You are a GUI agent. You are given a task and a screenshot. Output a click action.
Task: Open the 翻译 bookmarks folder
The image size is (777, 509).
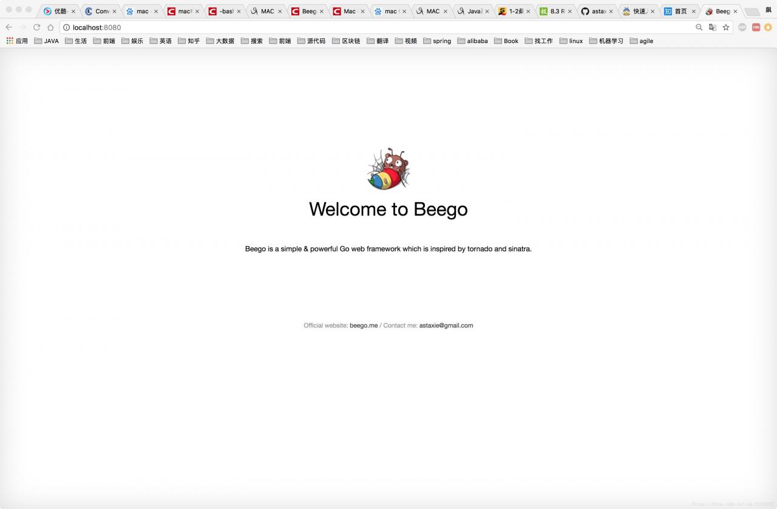[x=378, y=41]
